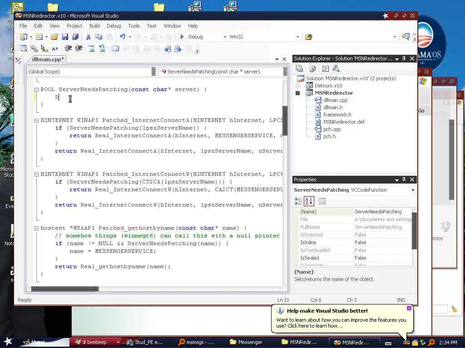Collapse the MSNRedirector project node

pos(298,93)
